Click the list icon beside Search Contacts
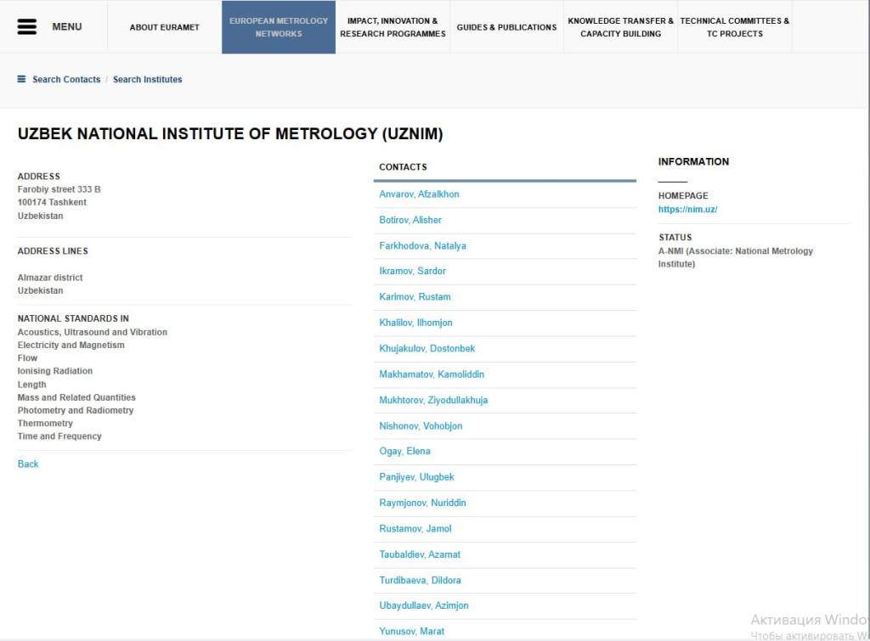Viewport: 870px width, 641px height. click(x=21, y=79)
